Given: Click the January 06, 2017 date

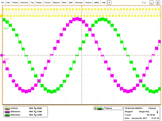Looking at the screenshot, I should (x=139, y=118).
